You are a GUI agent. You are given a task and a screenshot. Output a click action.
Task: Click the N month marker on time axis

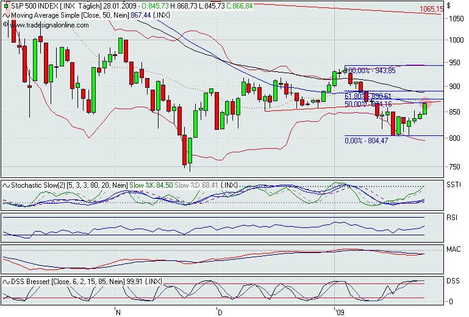click(x=118, y=313)
